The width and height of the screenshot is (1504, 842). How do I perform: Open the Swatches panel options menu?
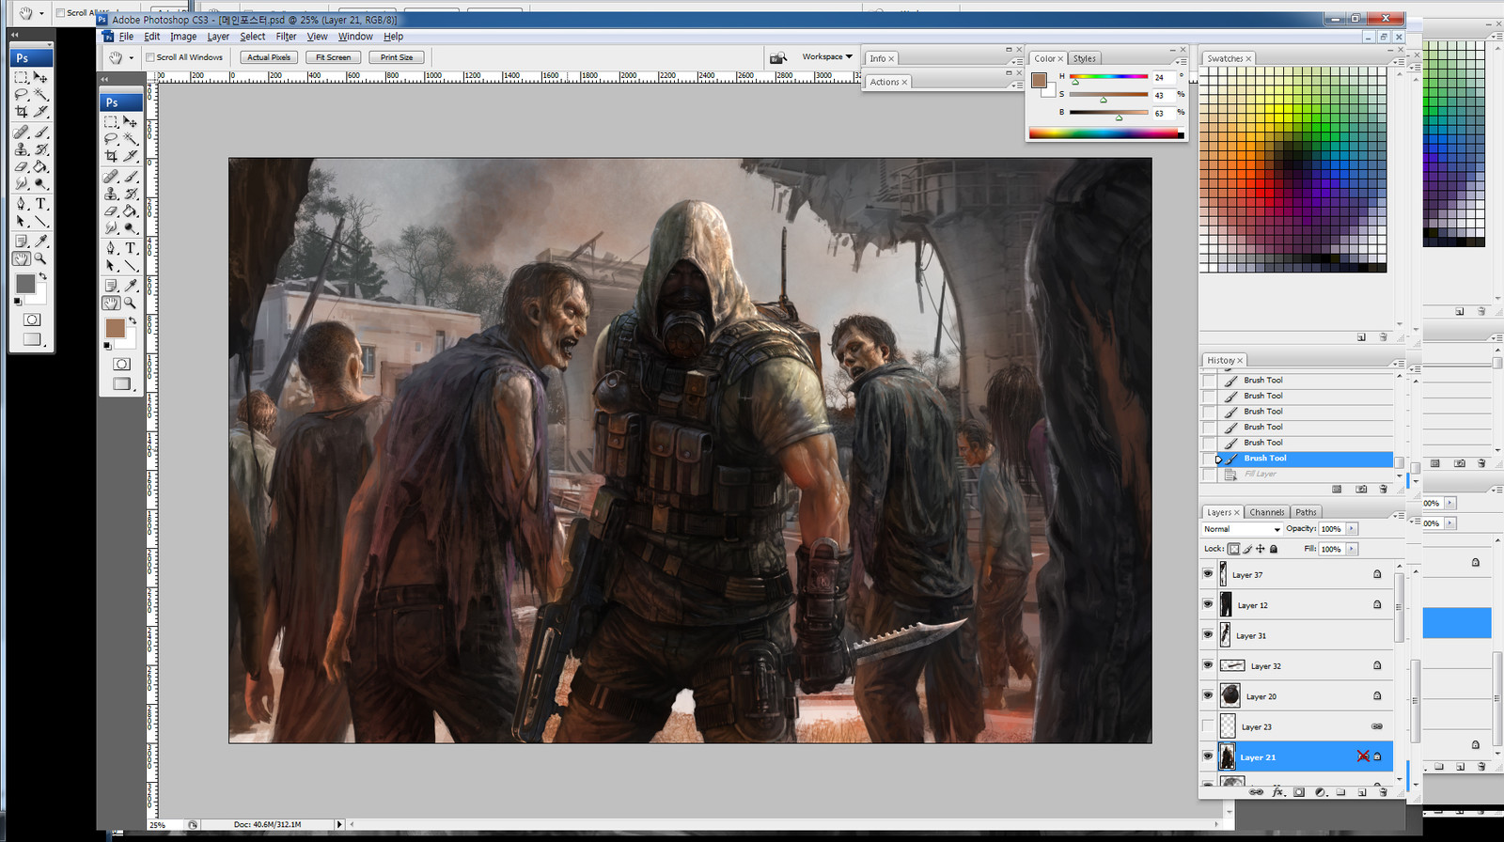[x=1398, y=62]
